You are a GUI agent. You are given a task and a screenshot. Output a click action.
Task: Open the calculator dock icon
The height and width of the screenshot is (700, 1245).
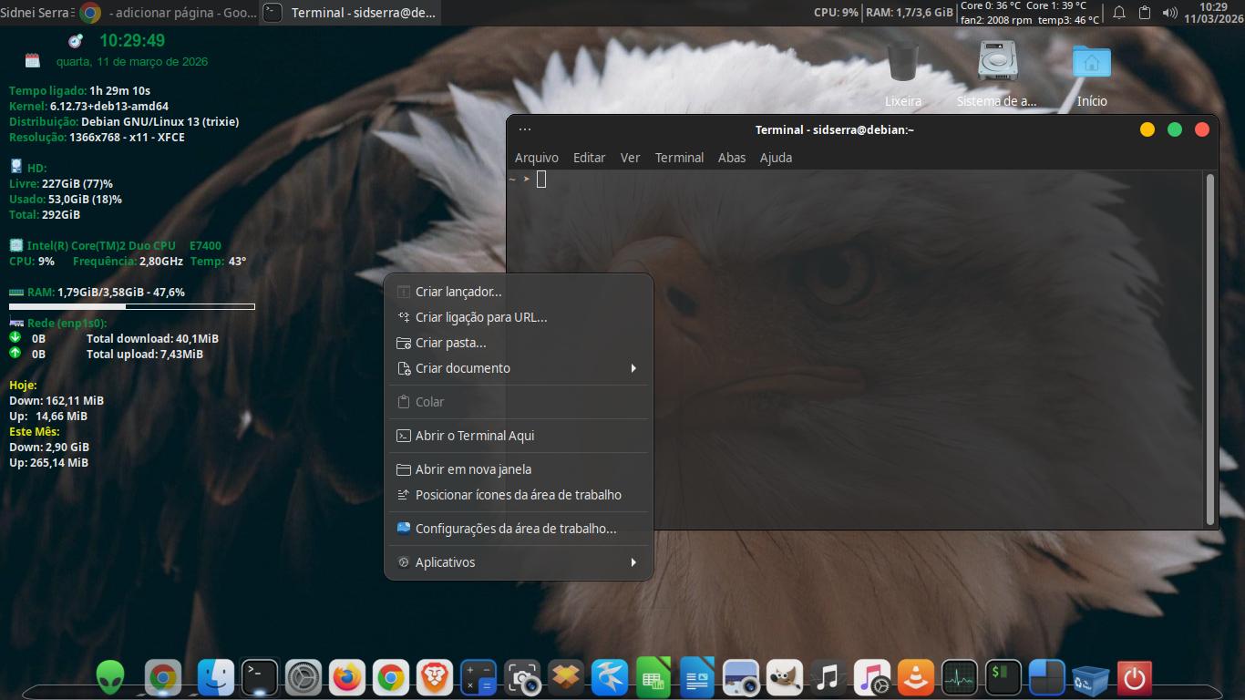click(x=478, y=678)
